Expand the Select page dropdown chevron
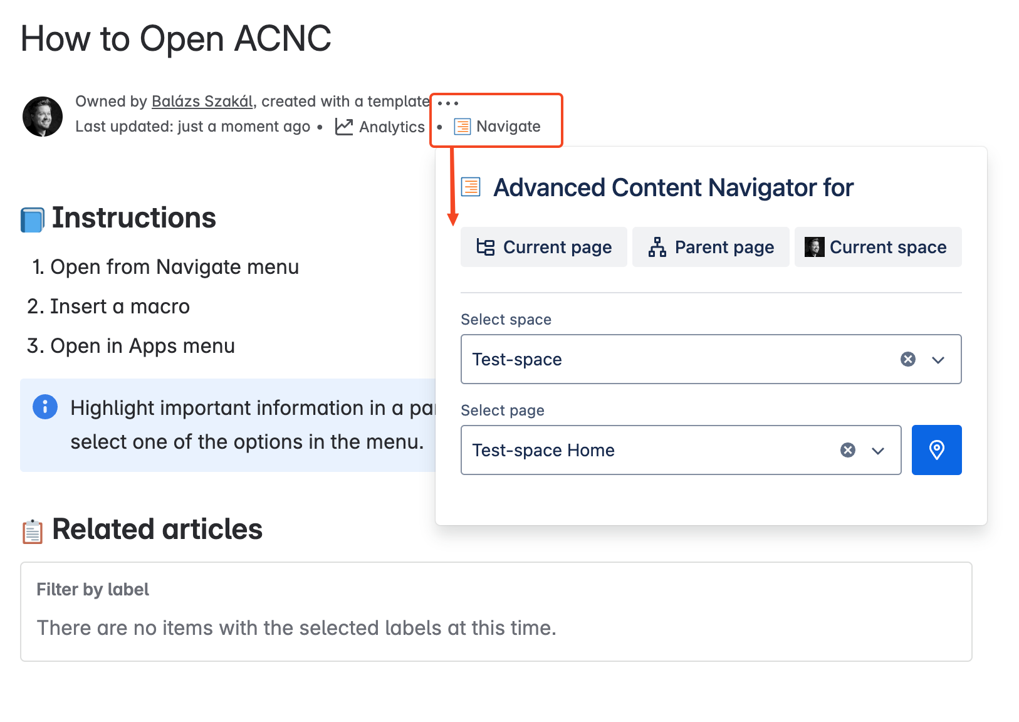Viewport: 1019px width, 722px height. point(878,451)
